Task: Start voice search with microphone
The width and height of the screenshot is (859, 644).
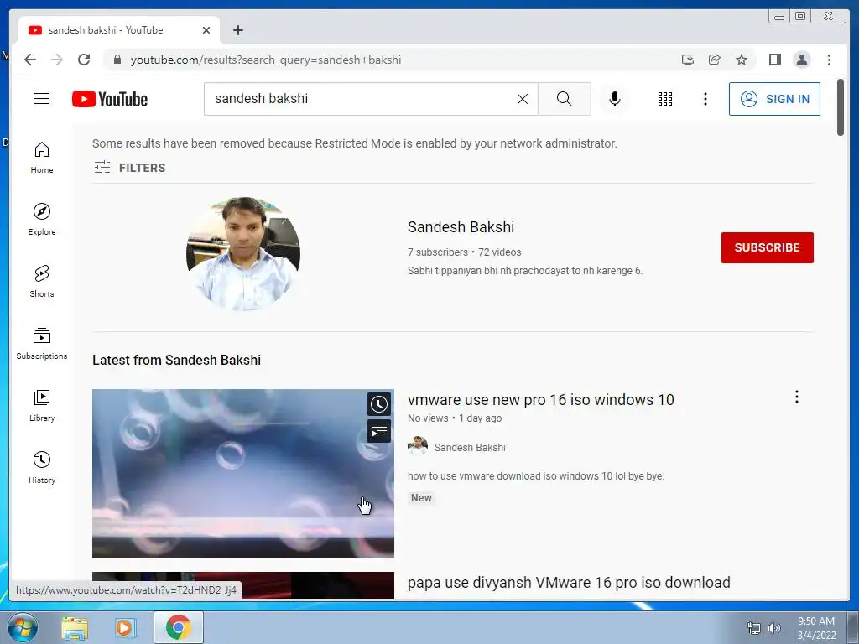Action: tap(615, 99)
